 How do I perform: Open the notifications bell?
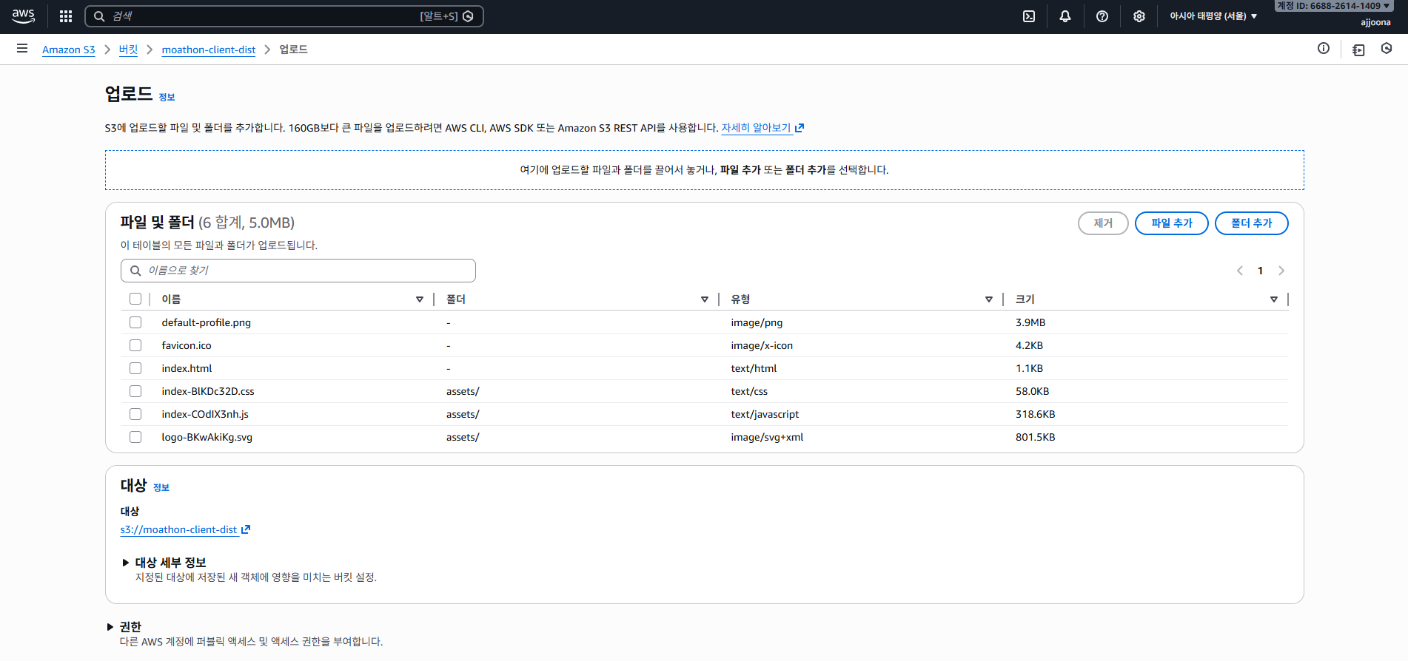[x=1065, y=16]
